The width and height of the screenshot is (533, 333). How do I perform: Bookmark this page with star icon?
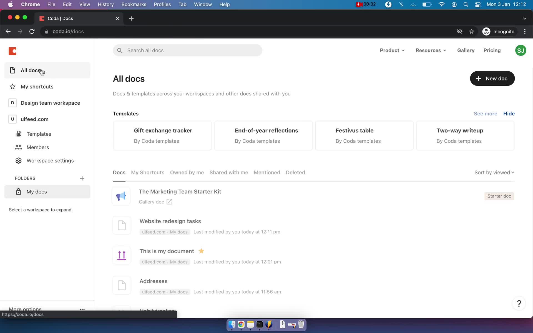click(x=471, y=32)
